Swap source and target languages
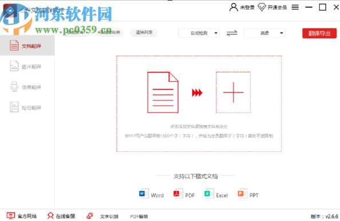 point(232,33)
